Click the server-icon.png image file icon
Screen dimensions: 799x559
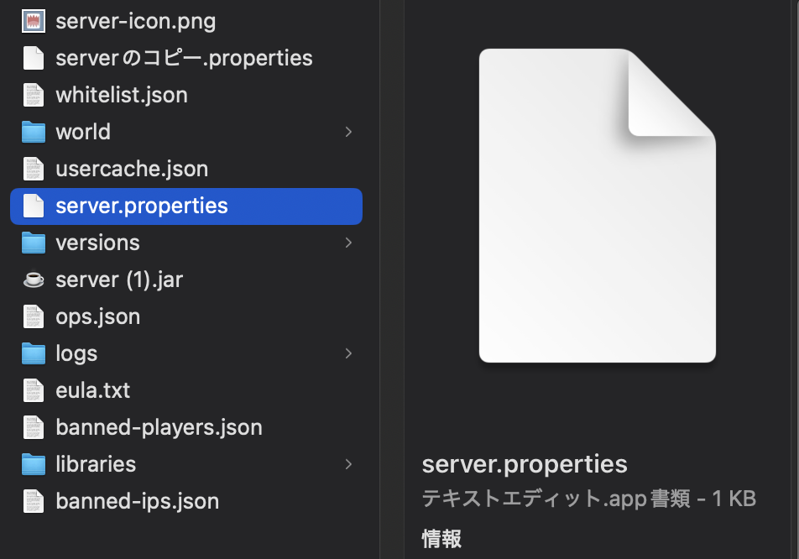33,21
